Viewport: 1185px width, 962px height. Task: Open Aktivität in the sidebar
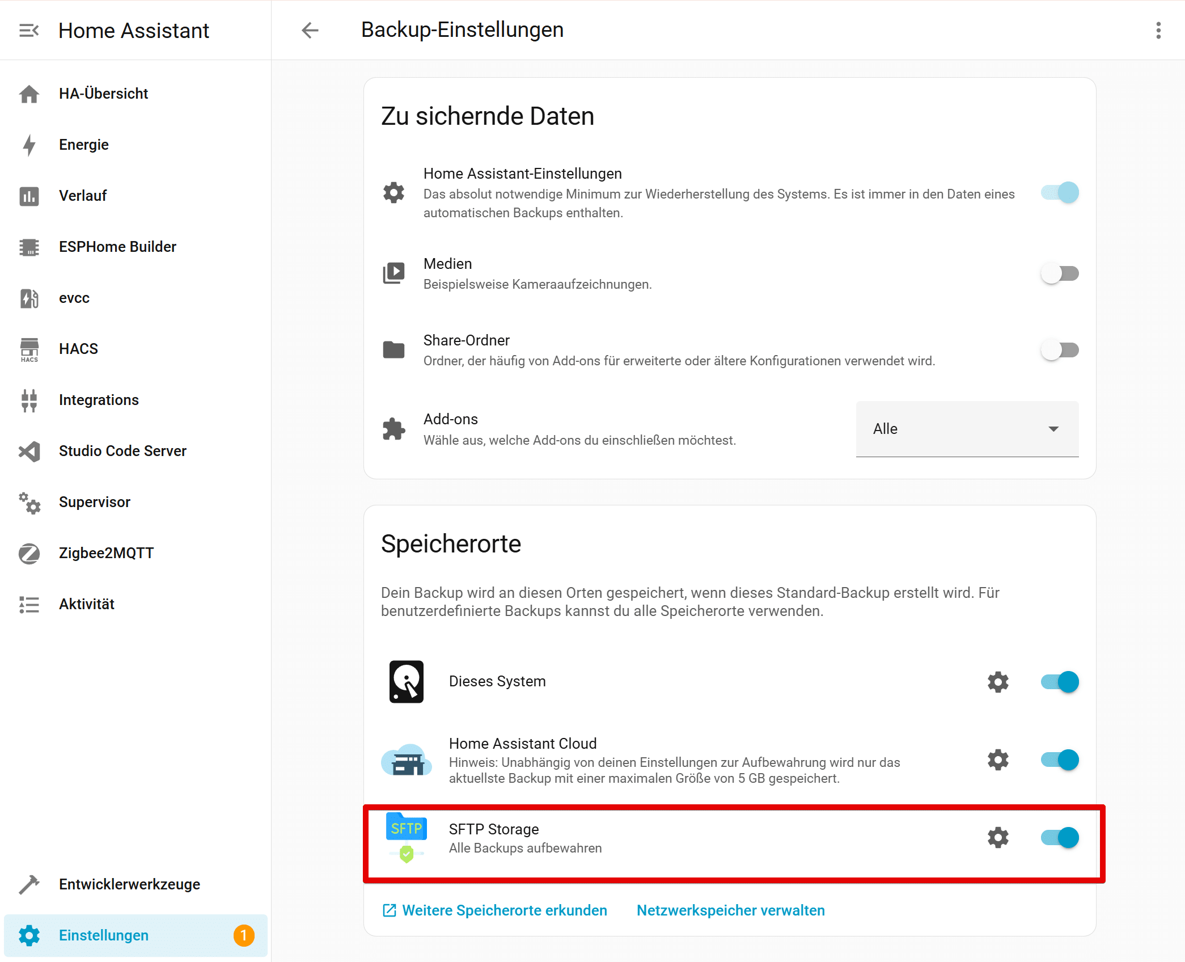(x=136, y=604)
